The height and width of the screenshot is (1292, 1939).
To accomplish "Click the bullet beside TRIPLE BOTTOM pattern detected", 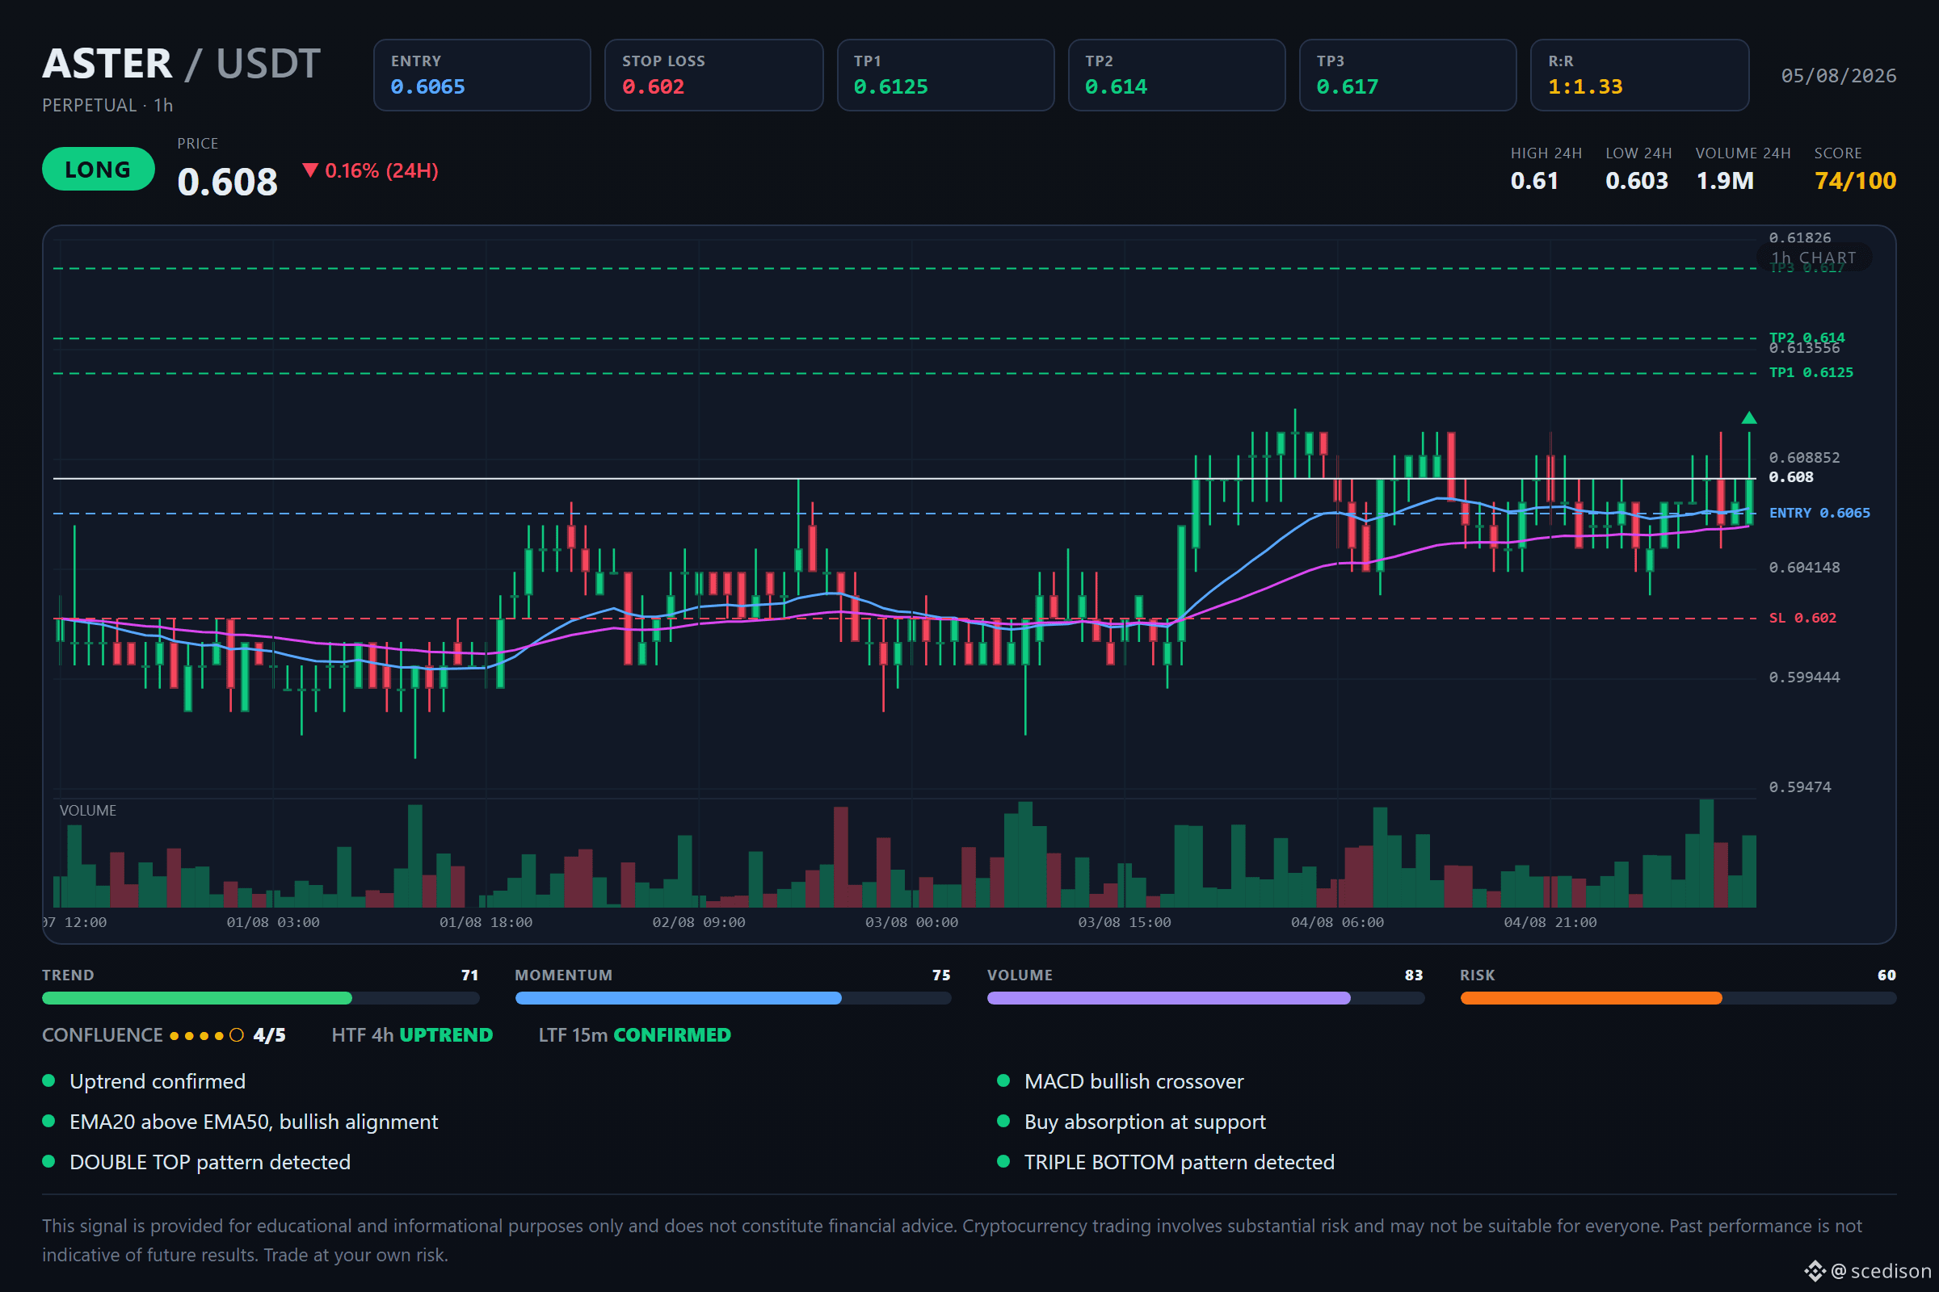I will [x=1003, y=1161].
